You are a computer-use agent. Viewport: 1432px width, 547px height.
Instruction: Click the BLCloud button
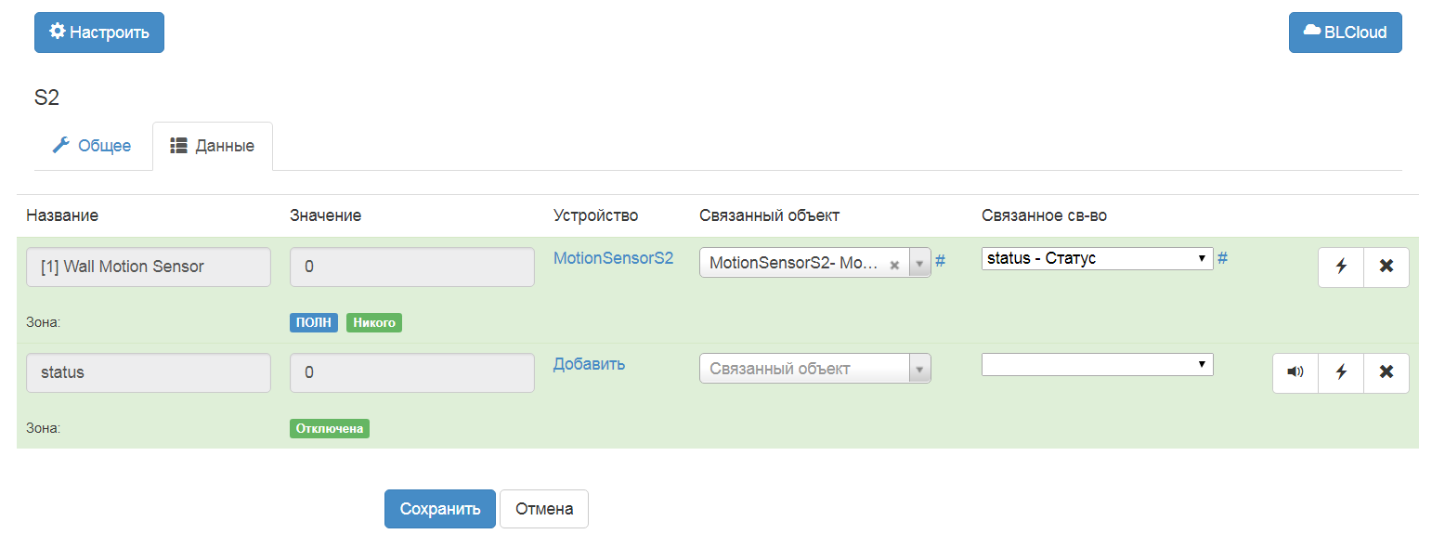tap(1345, 33)
